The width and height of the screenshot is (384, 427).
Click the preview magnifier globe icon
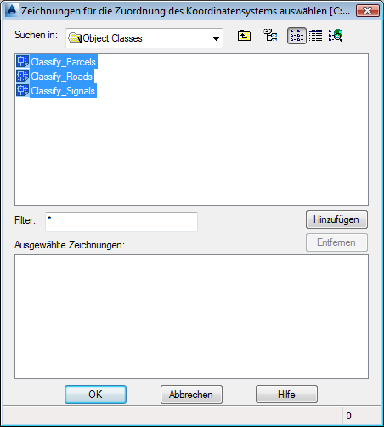(336, 36)
